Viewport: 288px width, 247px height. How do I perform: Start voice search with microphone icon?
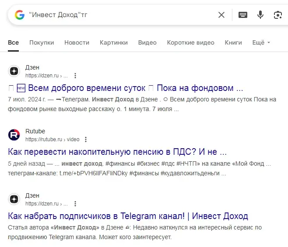[x=260, y=15]
